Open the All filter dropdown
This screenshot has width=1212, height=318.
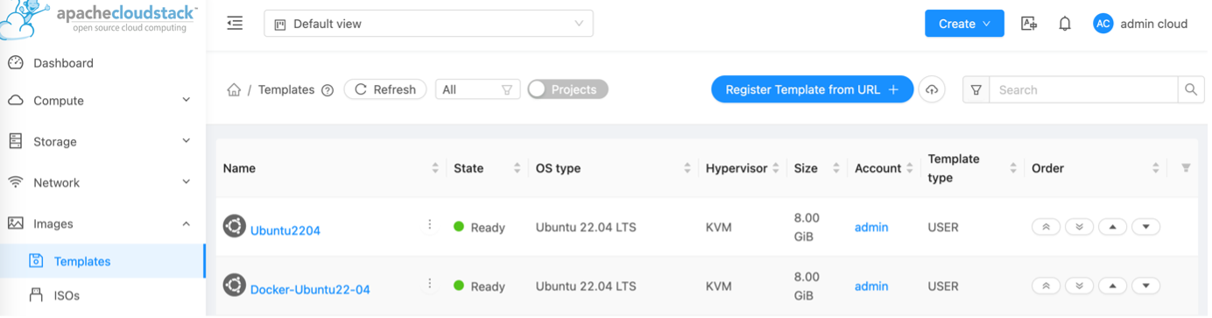[477, 89]
